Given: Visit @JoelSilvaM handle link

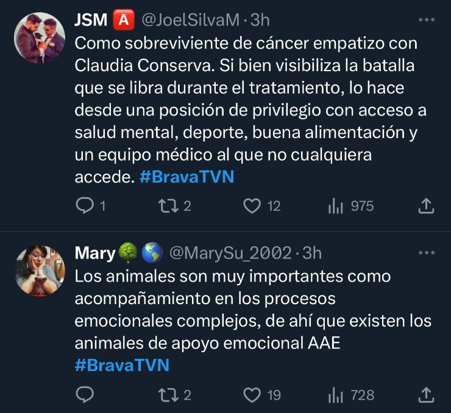Looking at the screenshot, I should (x=191, y=20).
